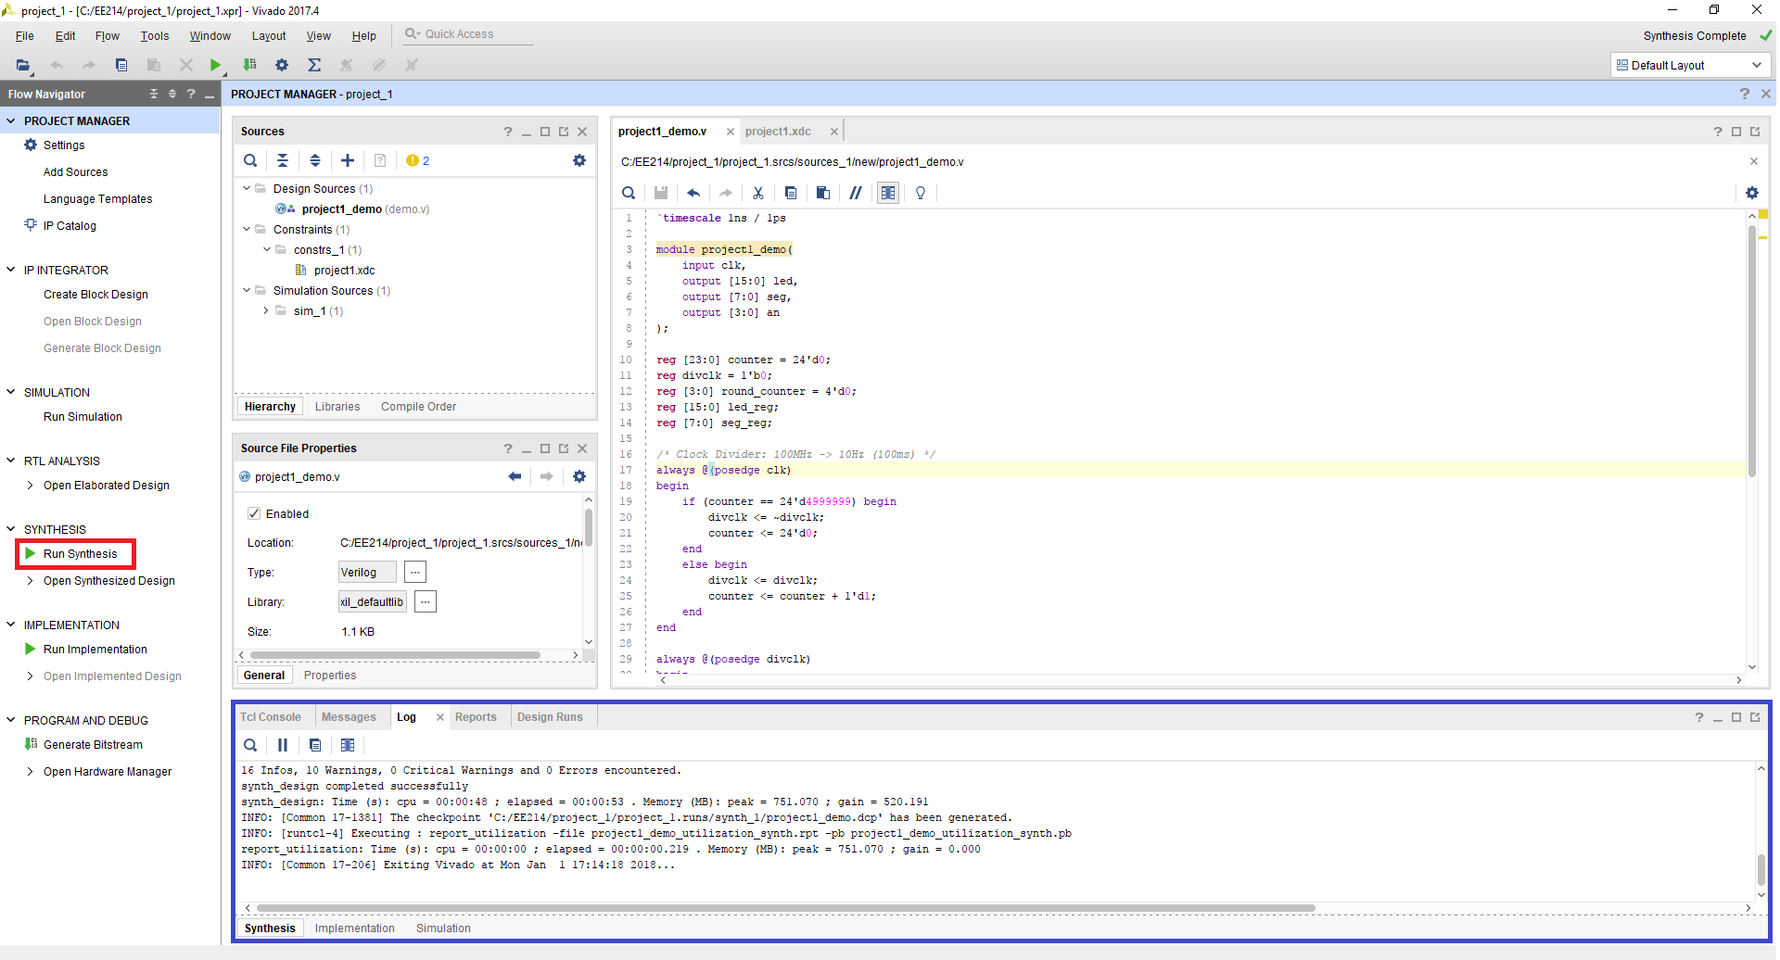Uncheck the Enabled checkbox
This screenshot has height=960, width=1780.
(254, 513)
